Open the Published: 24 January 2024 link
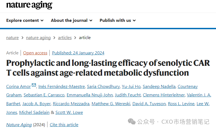This screenshot has width=216, height=130. pyautogui.click(x=78, y=53)
